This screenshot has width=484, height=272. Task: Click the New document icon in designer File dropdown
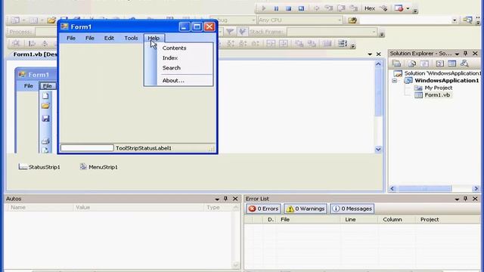[45, 96]
